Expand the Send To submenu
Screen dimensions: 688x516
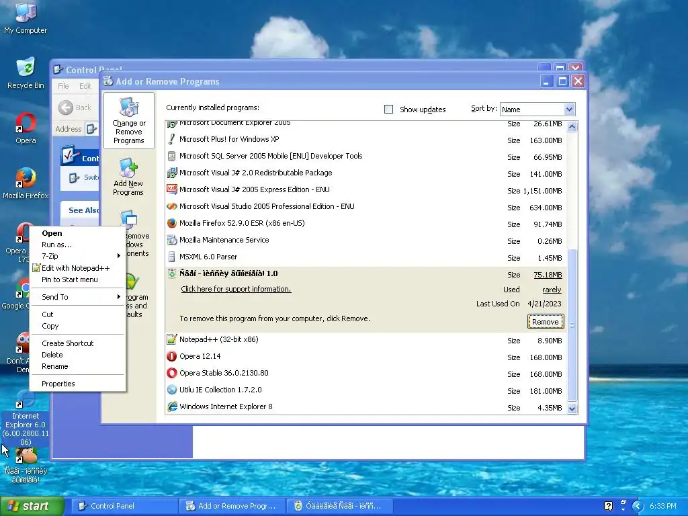(x=78, y=297)
